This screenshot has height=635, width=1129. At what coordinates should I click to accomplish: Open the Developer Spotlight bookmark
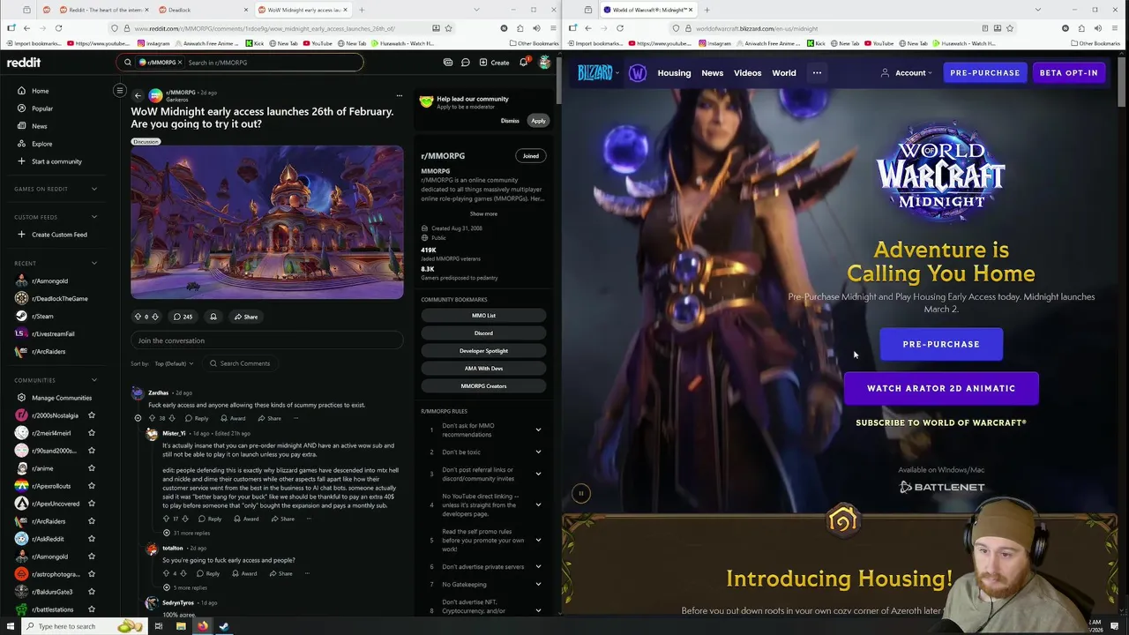coord(483,351)
